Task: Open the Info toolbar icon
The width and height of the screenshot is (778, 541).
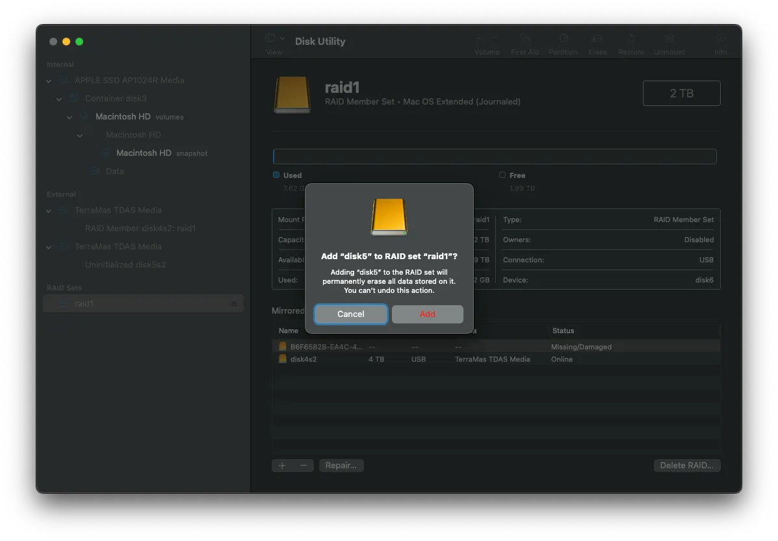Action: pyautogui.click(x=721, y=39)
